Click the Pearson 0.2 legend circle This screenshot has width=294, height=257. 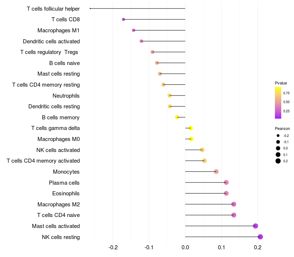(278, 161)
